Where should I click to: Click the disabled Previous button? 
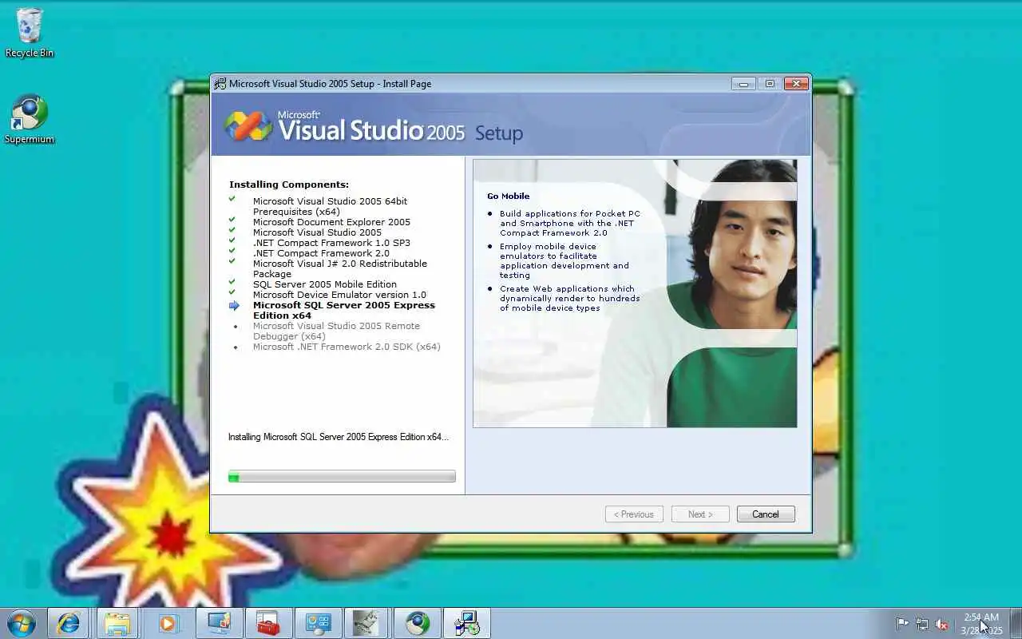(634, 514)
